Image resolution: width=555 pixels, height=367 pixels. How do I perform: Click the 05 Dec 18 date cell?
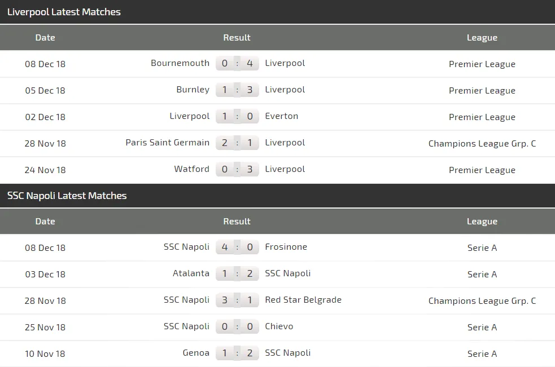[x=45, y=90]
